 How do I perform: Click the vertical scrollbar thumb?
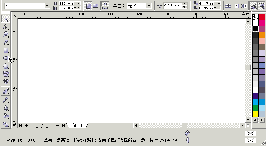(248, 68)
